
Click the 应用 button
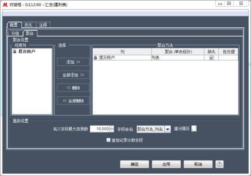166,164
